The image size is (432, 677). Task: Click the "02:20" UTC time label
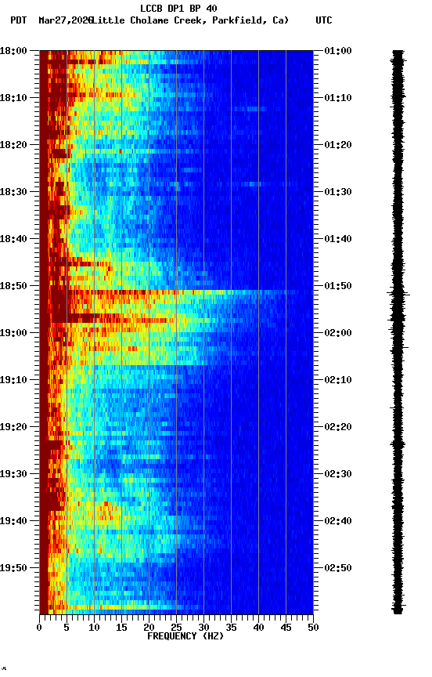[338, 428]
